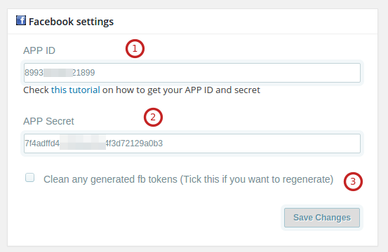Click the 'on how to get your APP ID' help text
This screenshot has width=388, height=252.
tap(158, 90)
